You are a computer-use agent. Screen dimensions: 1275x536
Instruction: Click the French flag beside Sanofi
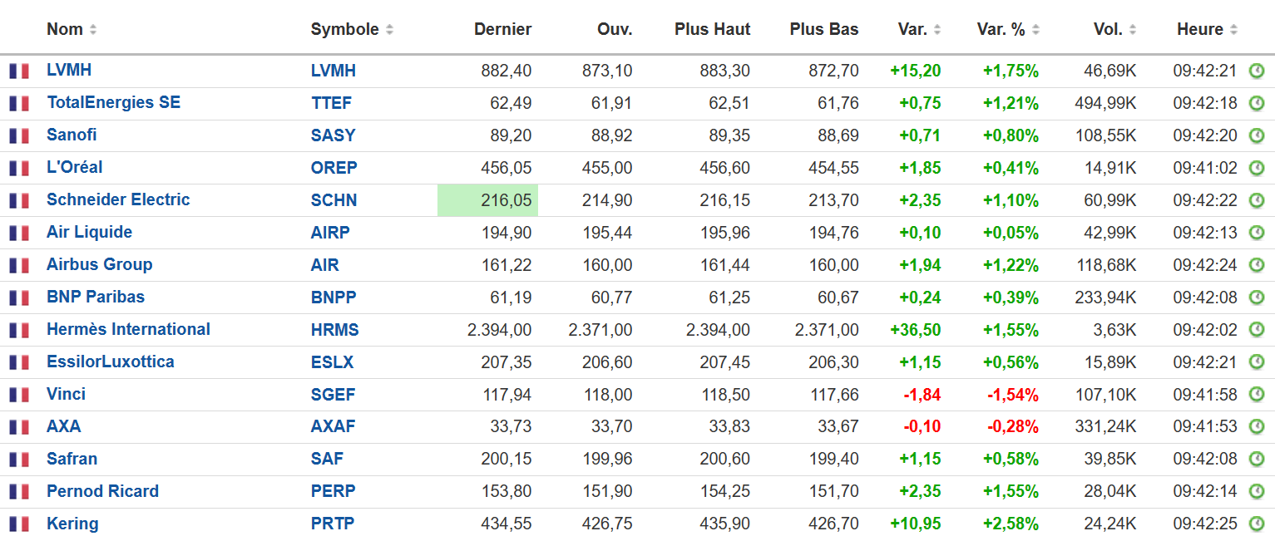pos(19,135)
